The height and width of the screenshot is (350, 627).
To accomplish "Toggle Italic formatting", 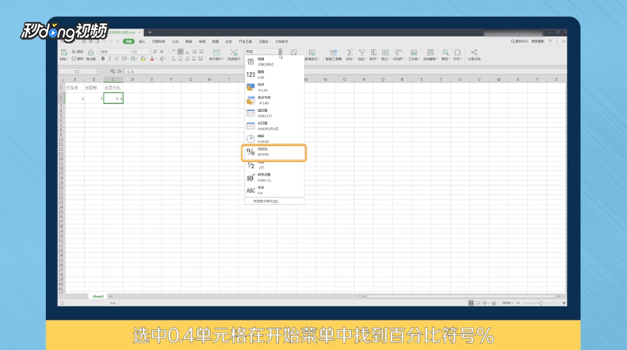I will (x=109, y=59).
